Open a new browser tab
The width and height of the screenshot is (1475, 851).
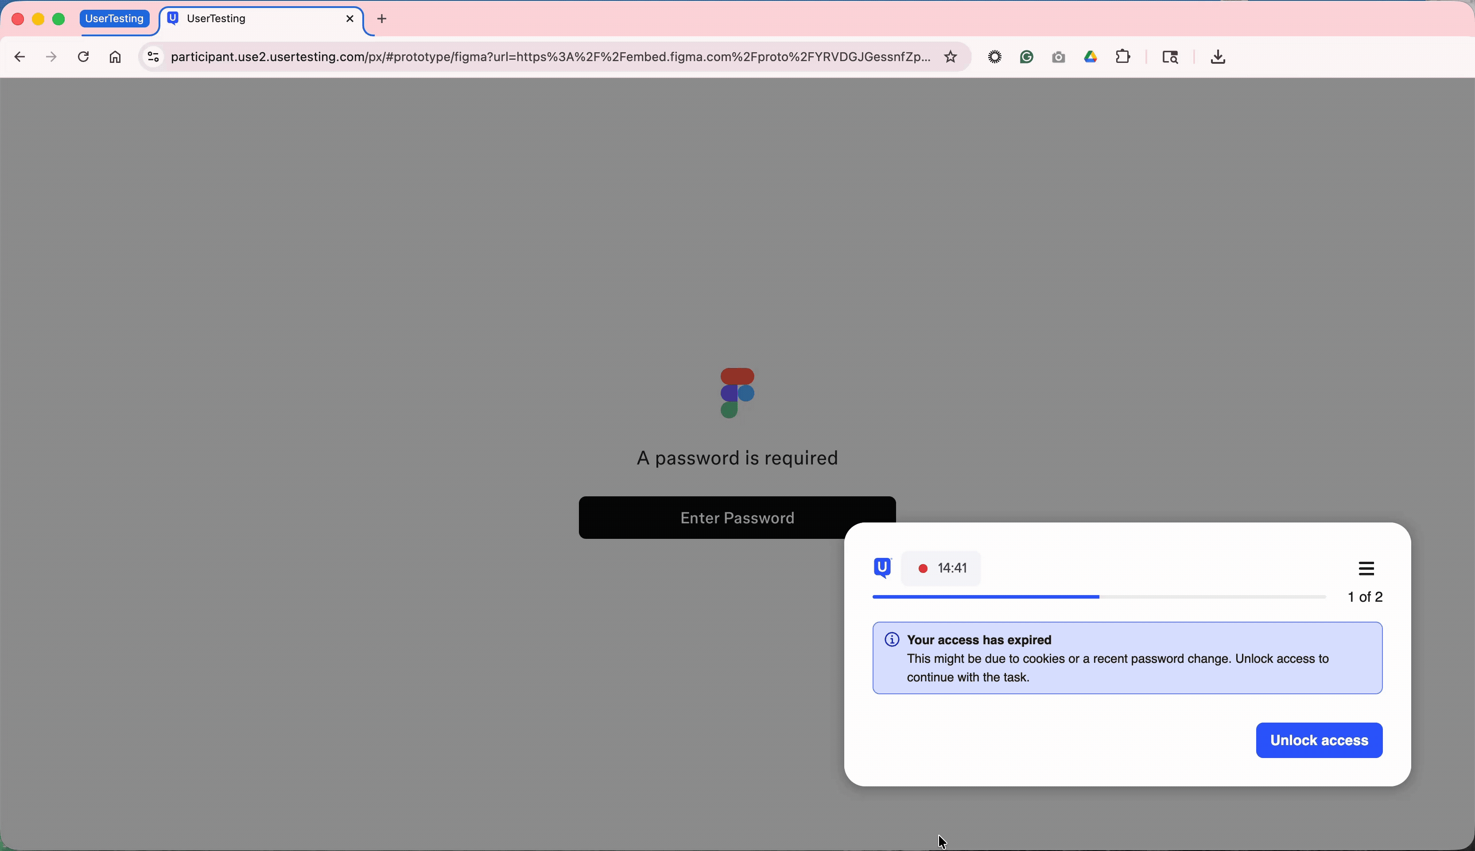[x=381, y=18]
